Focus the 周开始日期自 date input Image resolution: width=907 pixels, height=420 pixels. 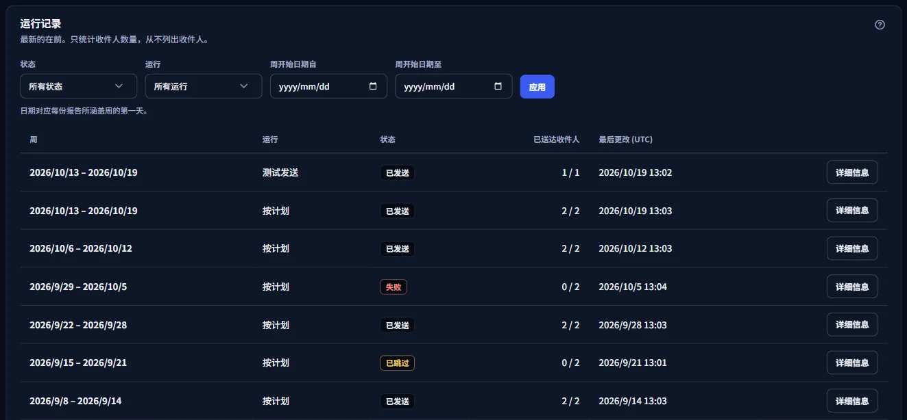point(328,86)
